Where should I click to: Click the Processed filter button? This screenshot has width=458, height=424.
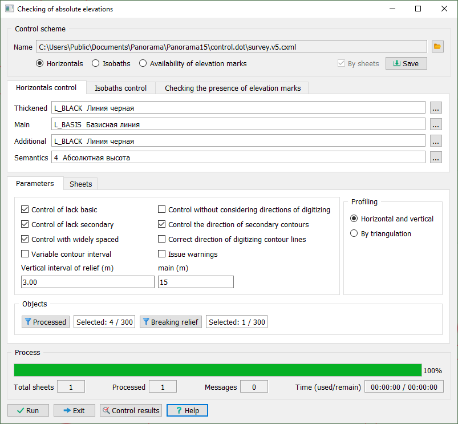click(46, 322)
